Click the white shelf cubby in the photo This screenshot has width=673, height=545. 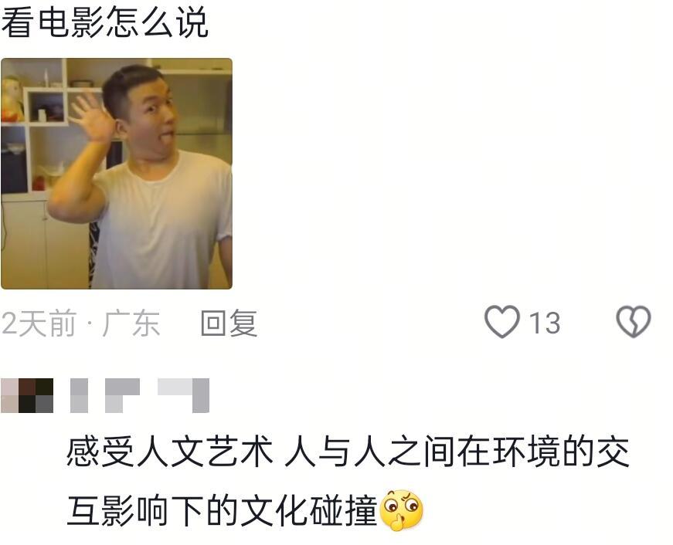point(46,107)
